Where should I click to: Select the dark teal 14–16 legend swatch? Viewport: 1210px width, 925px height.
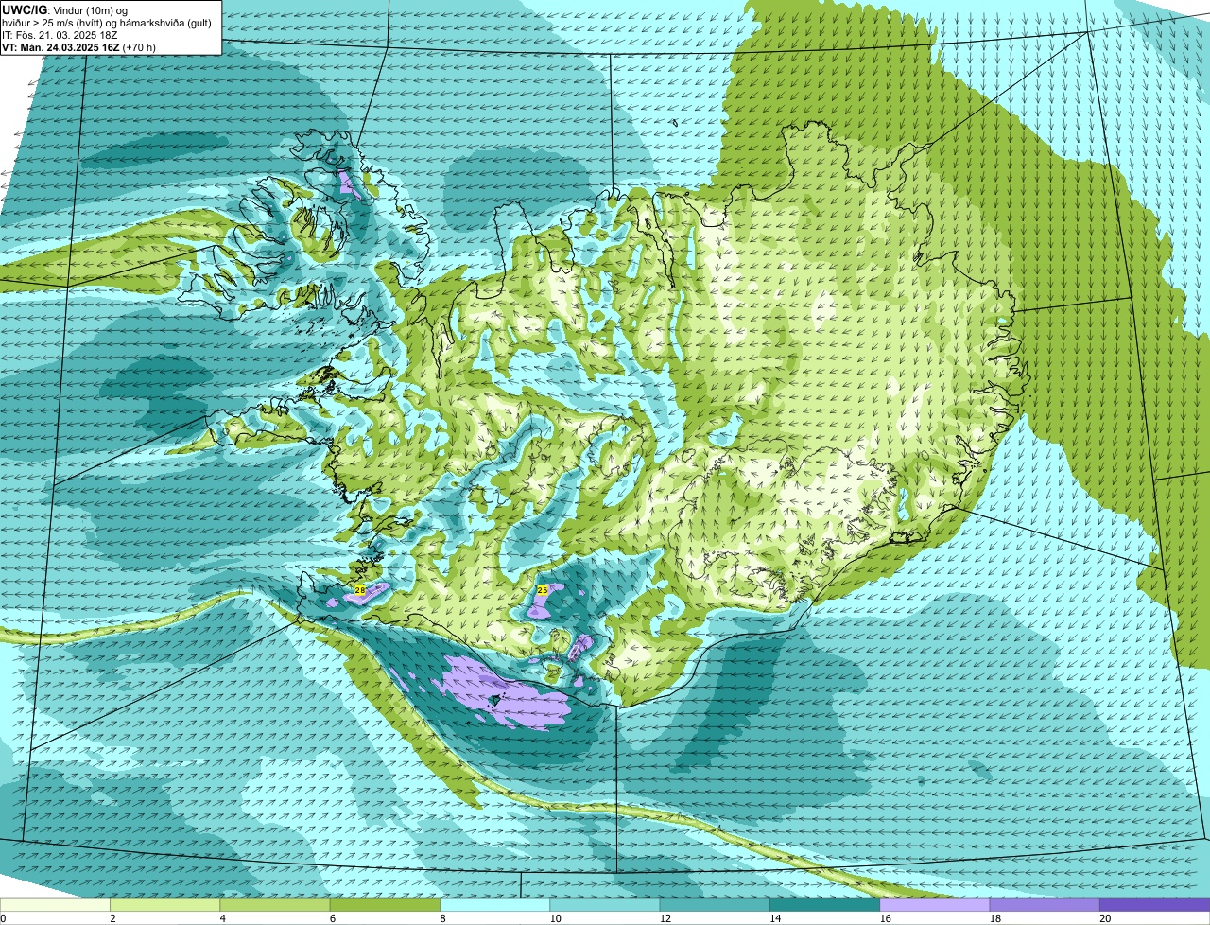824,905
